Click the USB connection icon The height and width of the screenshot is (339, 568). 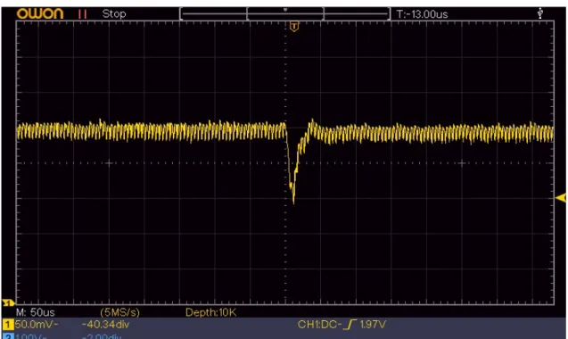pyautogui.click(x=540, y=13)
